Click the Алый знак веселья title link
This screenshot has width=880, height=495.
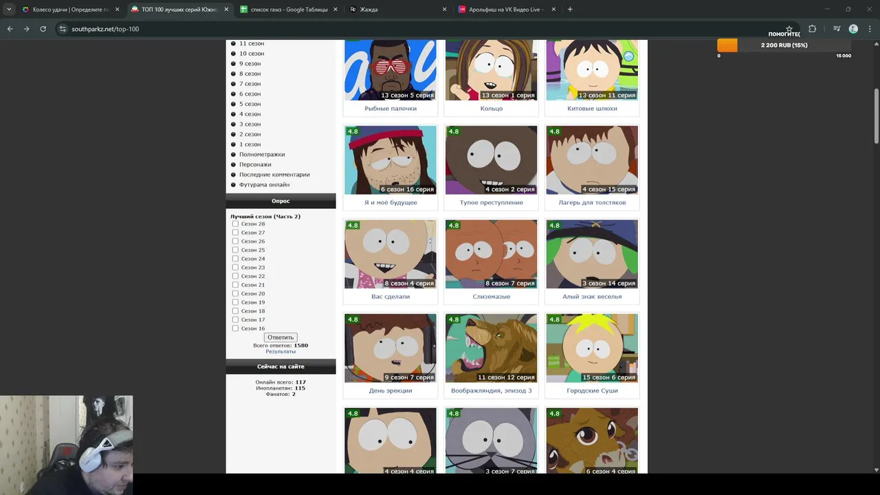point(592,297)
